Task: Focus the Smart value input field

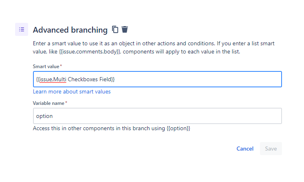Action: [157, 79]
